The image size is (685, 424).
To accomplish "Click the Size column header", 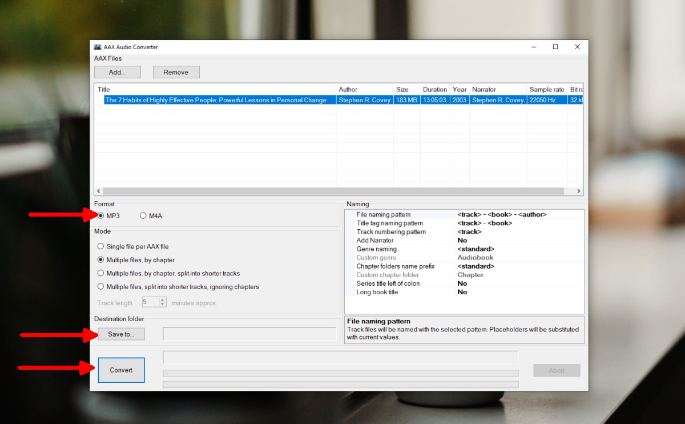I will point(406,89).
